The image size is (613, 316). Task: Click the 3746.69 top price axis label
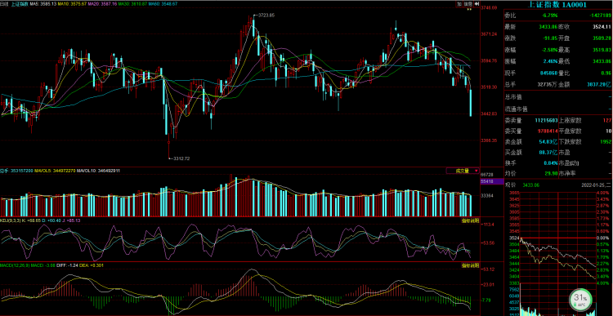pos(489,7)
